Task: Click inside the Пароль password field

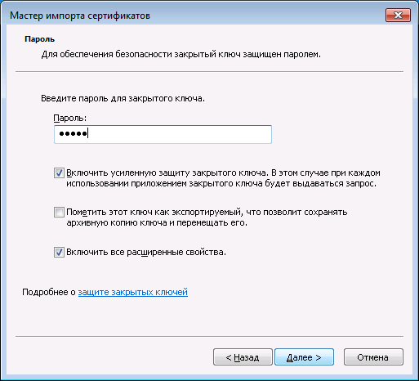Action: pos(163,134)
